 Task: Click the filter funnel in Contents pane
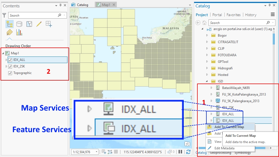tap(4, 15)
